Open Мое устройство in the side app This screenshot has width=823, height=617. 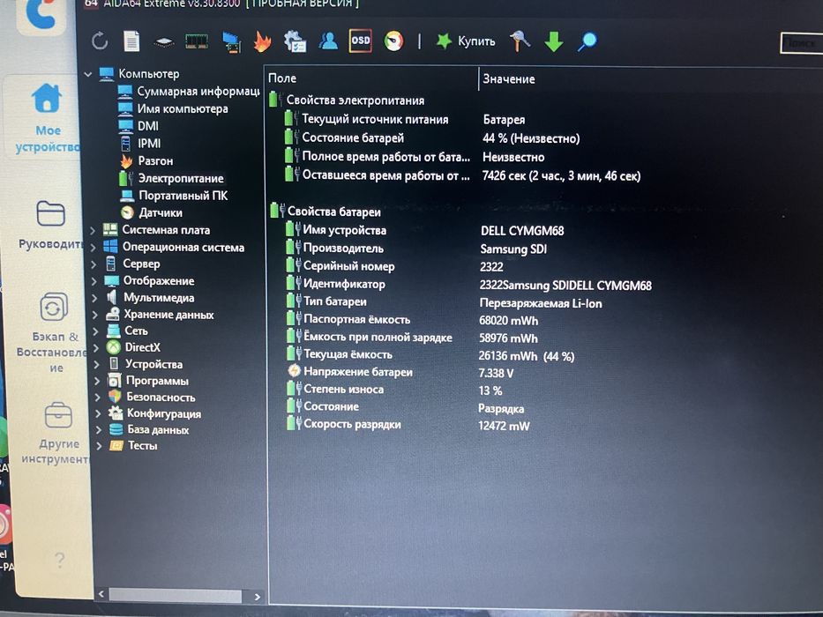(x=48, y=118)
